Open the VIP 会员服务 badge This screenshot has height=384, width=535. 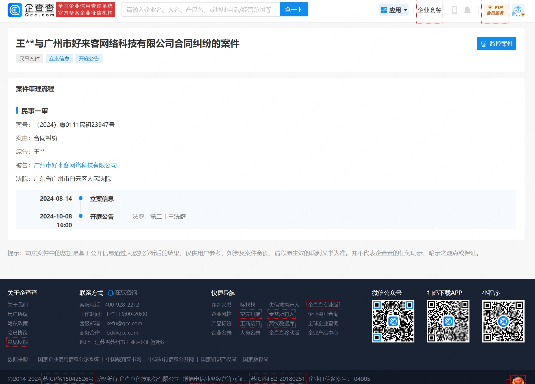[x=495, y=10]
